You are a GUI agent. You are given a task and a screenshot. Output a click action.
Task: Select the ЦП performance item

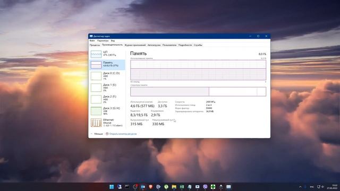pyautogui.click(x=107, y=54)
